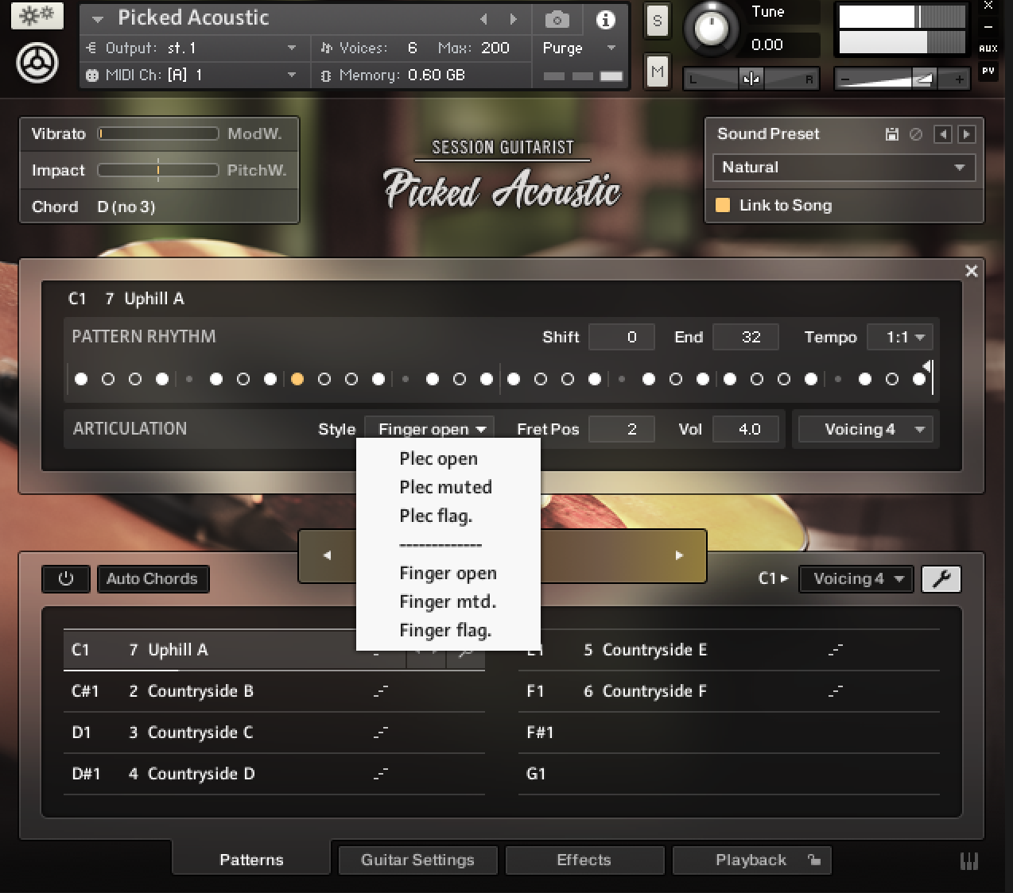This screenshot has width=1013, height=893.
Task: Toggle the pattern power button
Action: coord(66,578)
